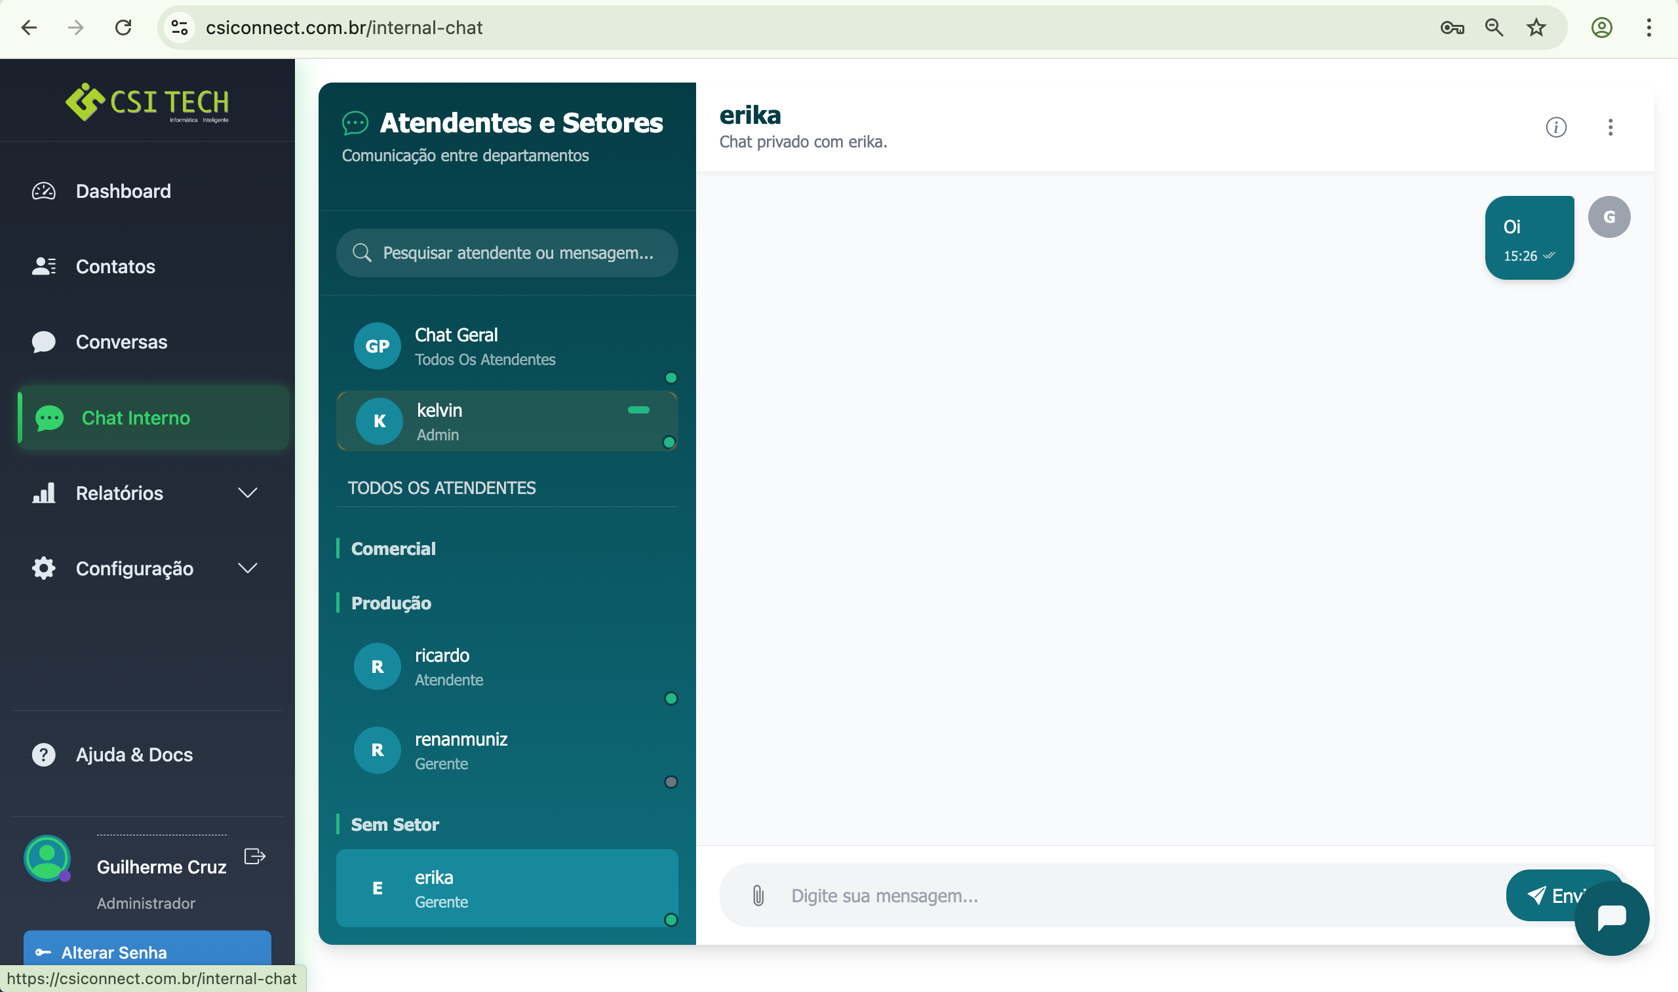Expand the Comercial sector group
The height and width of the screenshot is (992, 1678).
click(393, 549)
